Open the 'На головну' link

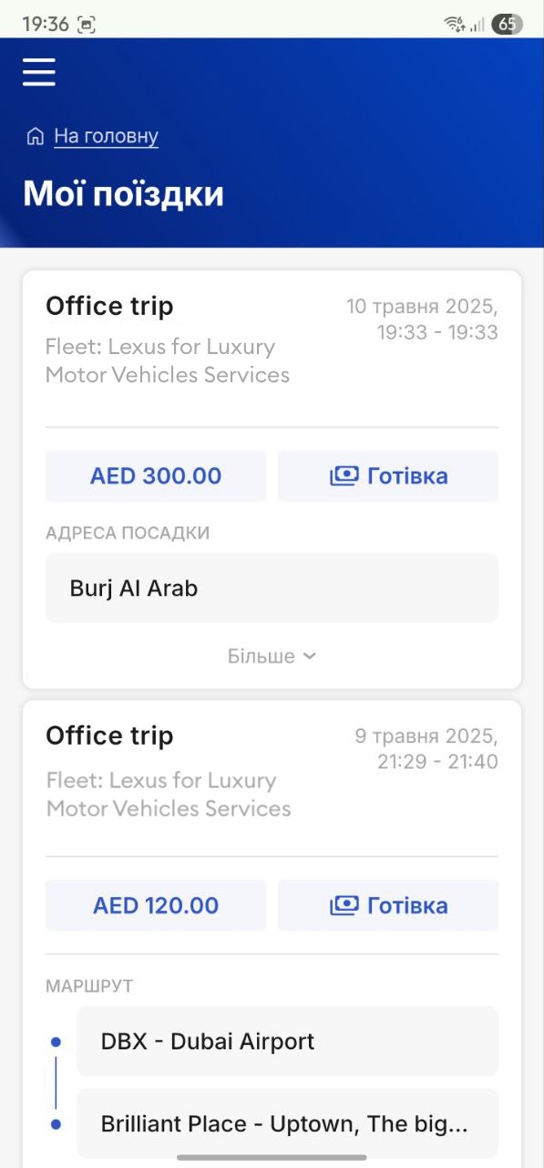point(106,136)
